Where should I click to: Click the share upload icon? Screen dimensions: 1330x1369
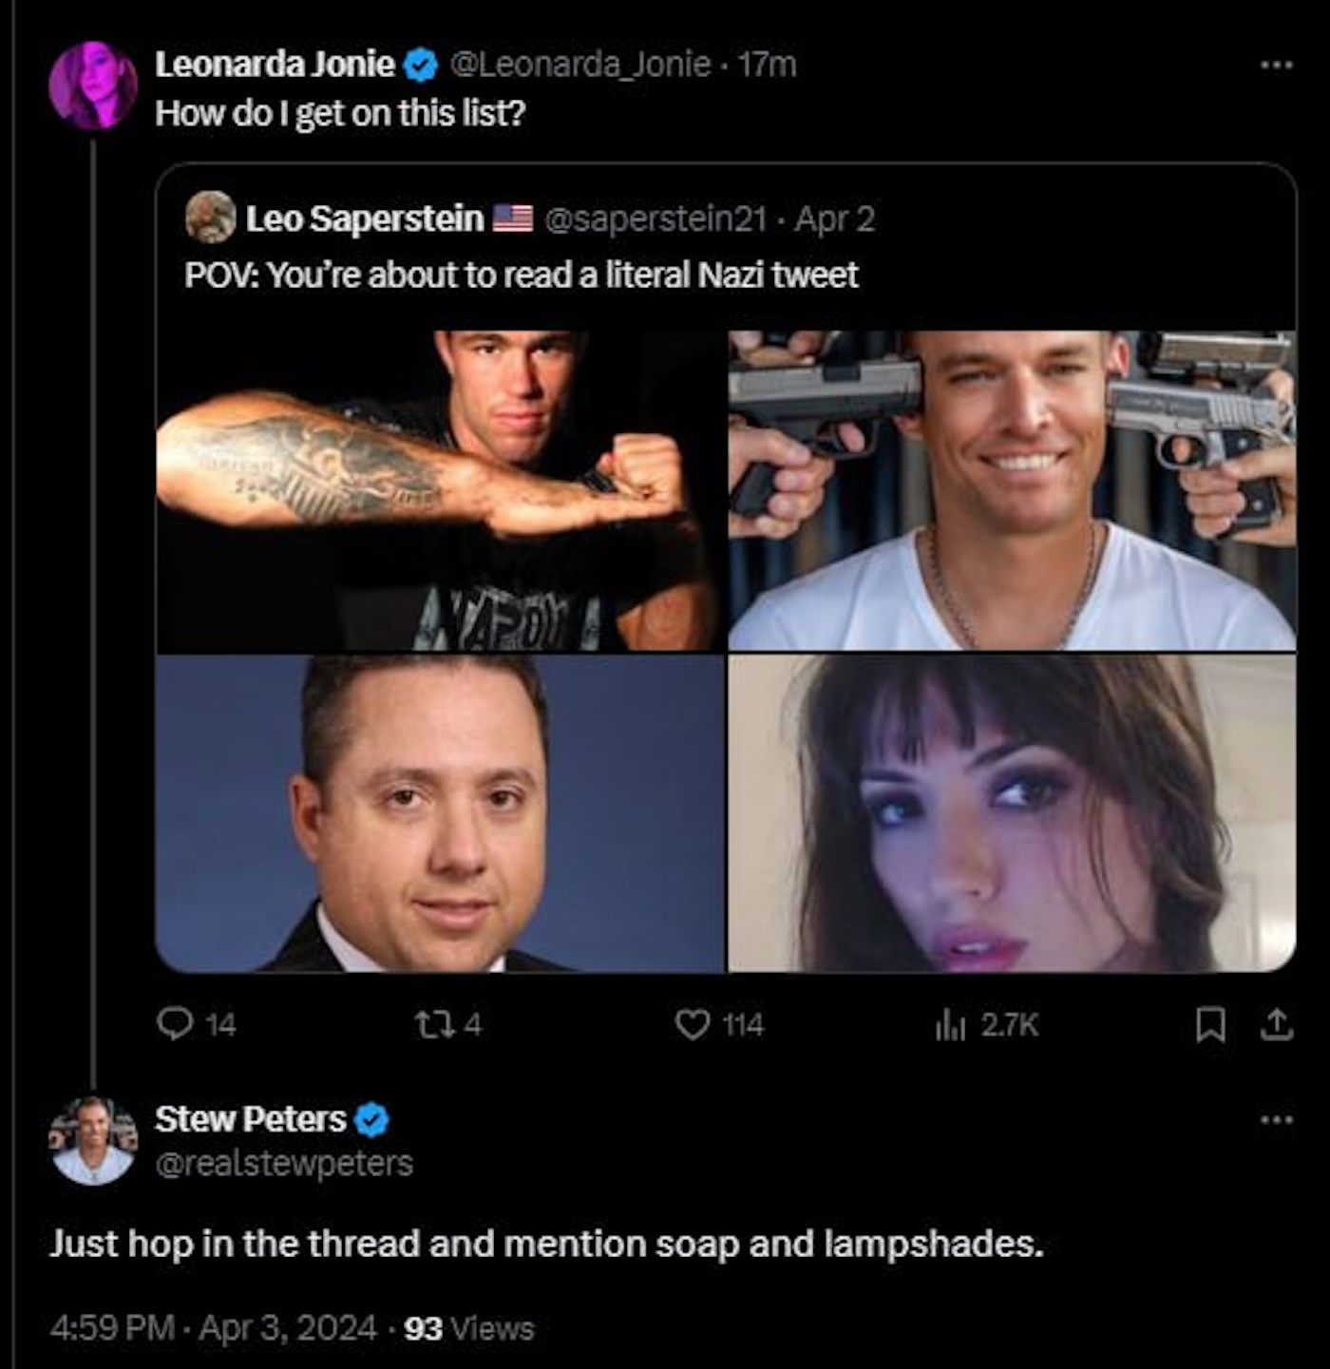pyautogui.click(x=1277, y=1024)
